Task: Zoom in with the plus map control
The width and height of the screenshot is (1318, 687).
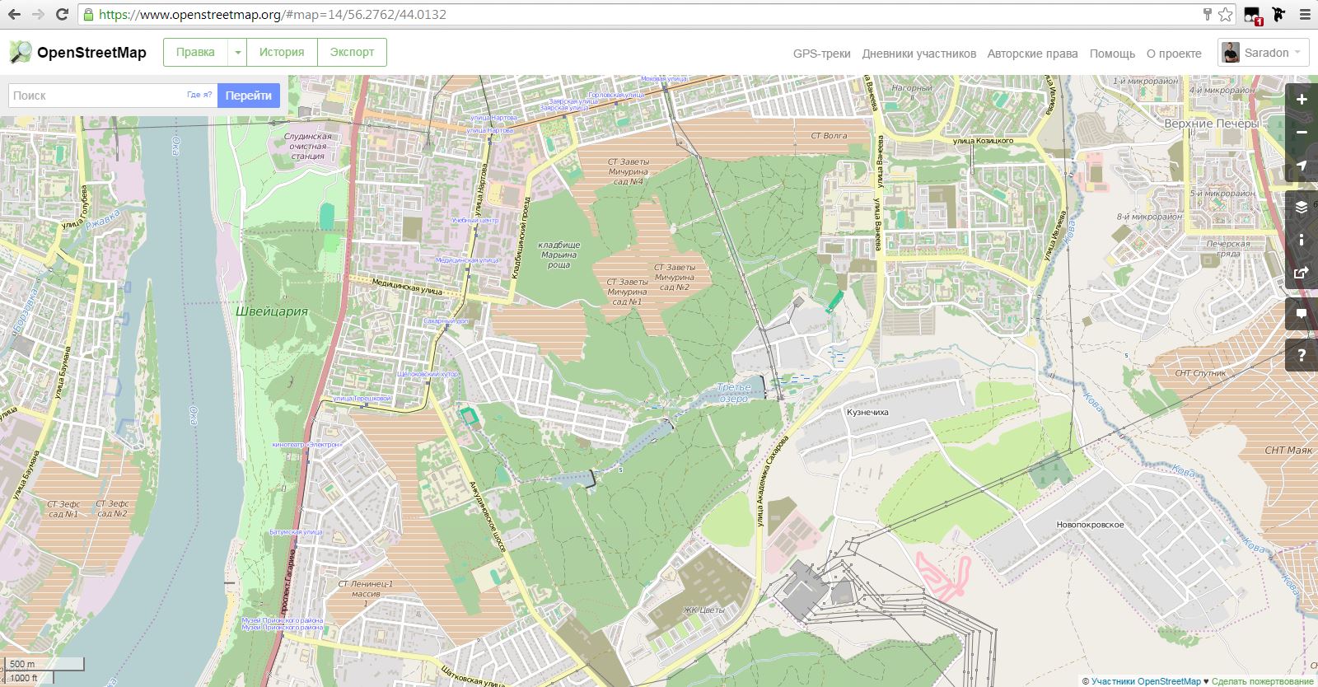Action: 1302,100
